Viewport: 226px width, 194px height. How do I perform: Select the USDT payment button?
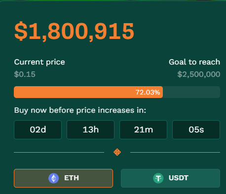(x=170, y=178)
